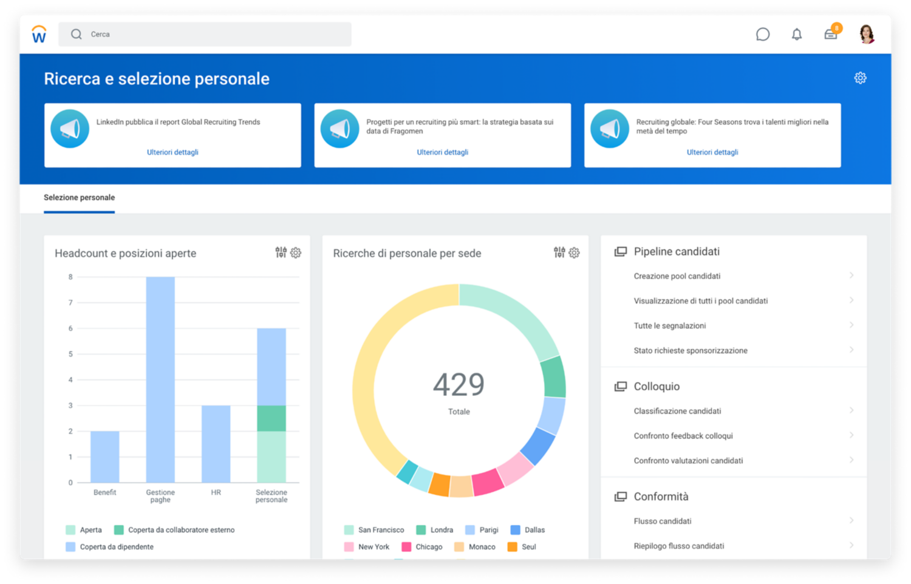This screenshot has width=911, height=584.
Task: Open Ulteriori dettagli for LinkedIn report
Action: [172, 152]
